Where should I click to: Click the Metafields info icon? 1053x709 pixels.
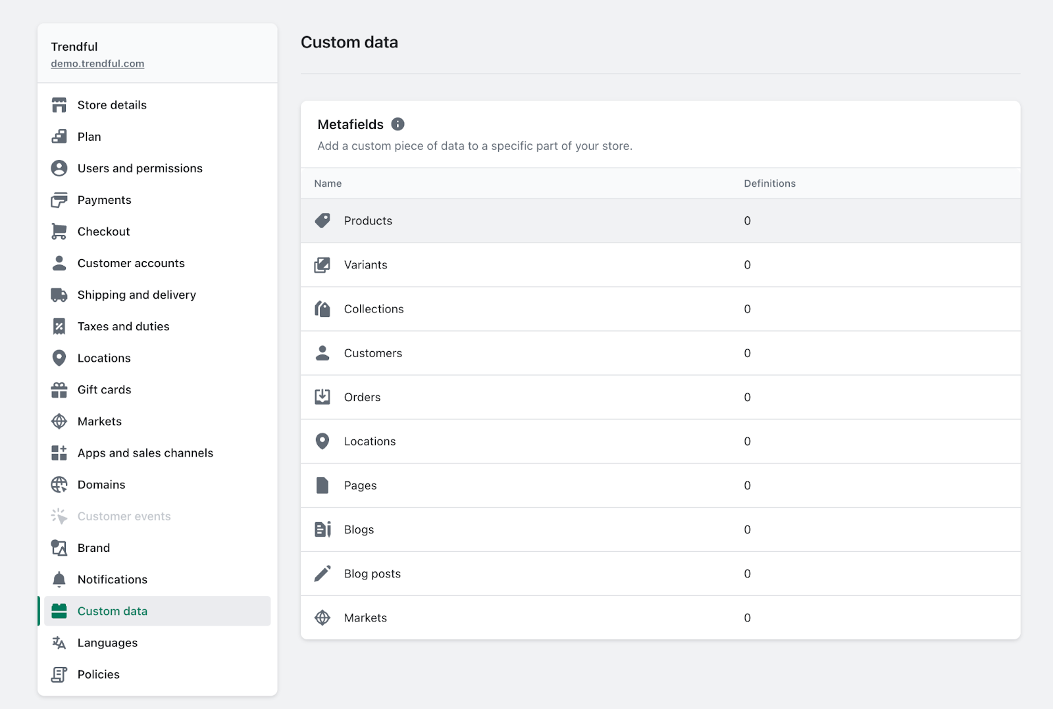point(398,124)
